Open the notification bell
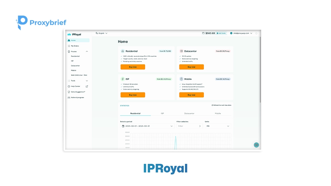The height and width of the screenshot is (186, 331). 256,33
